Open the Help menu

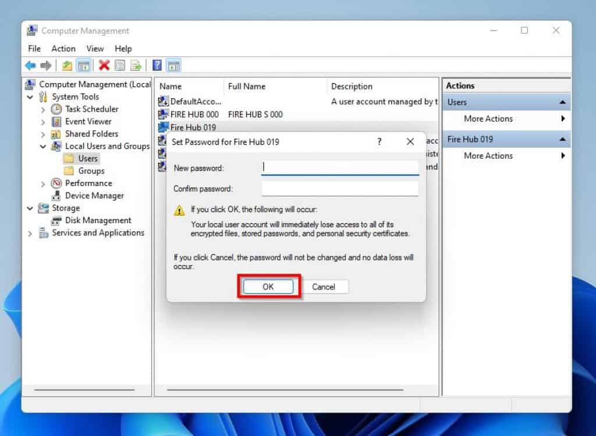123,49
